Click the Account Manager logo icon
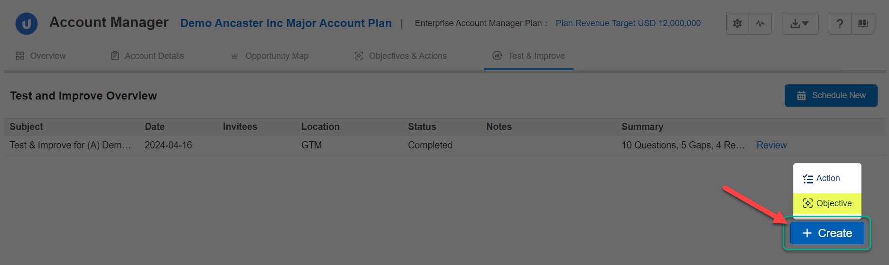The width and height of the screenshot is (889, 265). (x=27, y=23)
